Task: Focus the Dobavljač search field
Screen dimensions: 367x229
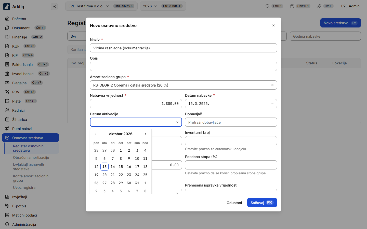Action: tap(231, 122)
